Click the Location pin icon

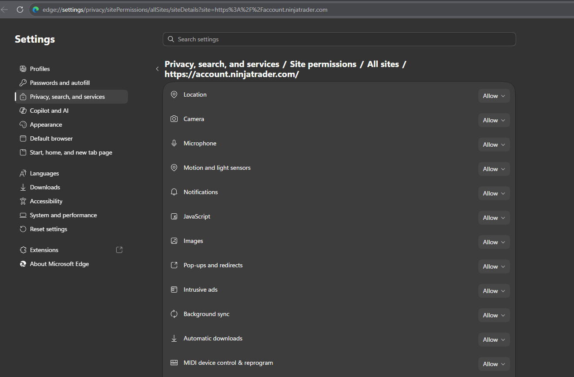(174, 94)
